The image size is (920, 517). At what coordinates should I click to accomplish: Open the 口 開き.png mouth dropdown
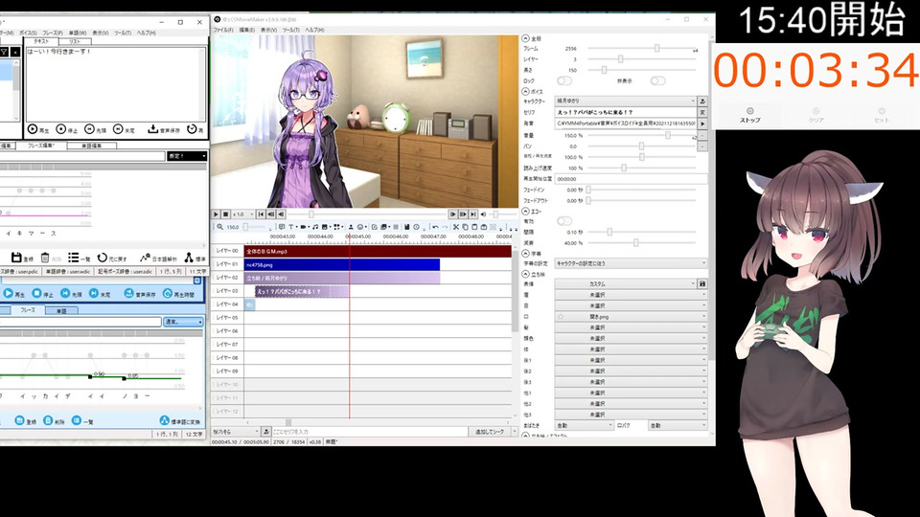(631, 317)
